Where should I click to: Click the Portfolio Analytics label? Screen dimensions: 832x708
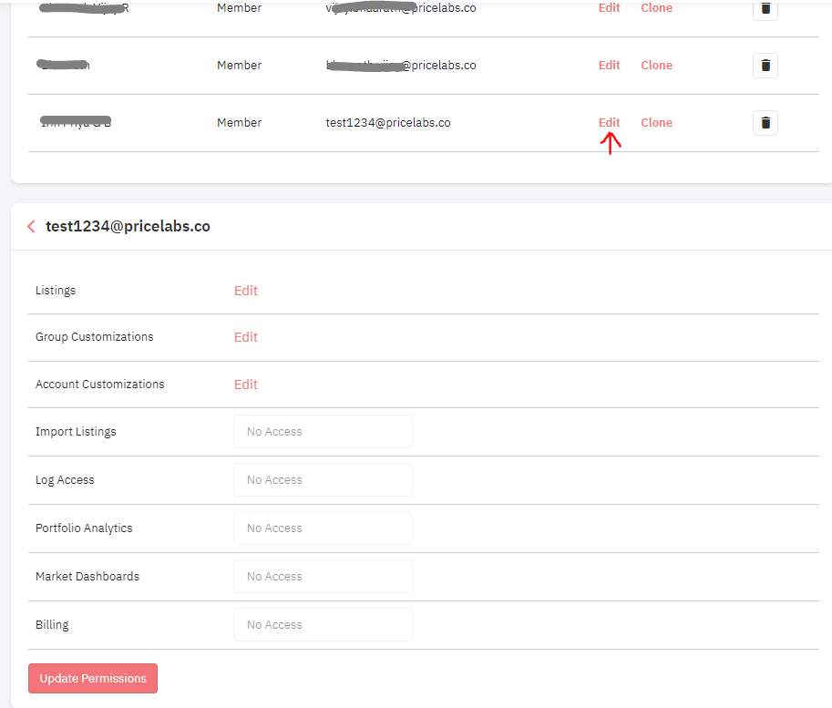84,528
